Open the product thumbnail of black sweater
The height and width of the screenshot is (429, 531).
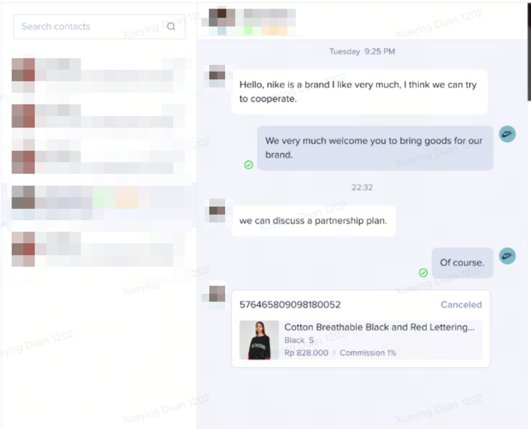(259, 340)
